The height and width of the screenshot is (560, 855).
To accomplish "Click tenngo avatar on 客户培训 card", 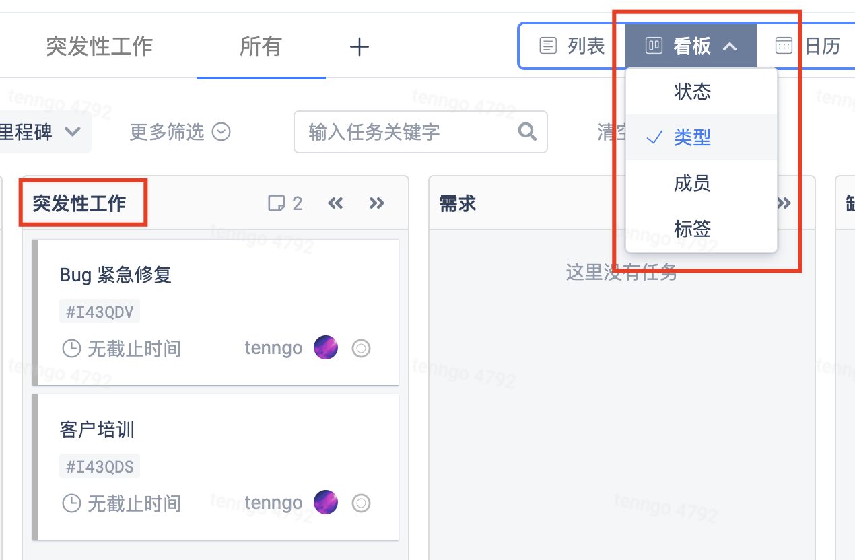I will coord(326,502).
